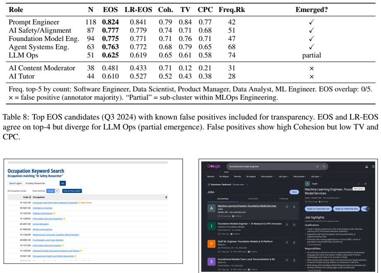Share the Staff ML Engineer Plaid job
The image size is (381, 273).
[294, 242]
